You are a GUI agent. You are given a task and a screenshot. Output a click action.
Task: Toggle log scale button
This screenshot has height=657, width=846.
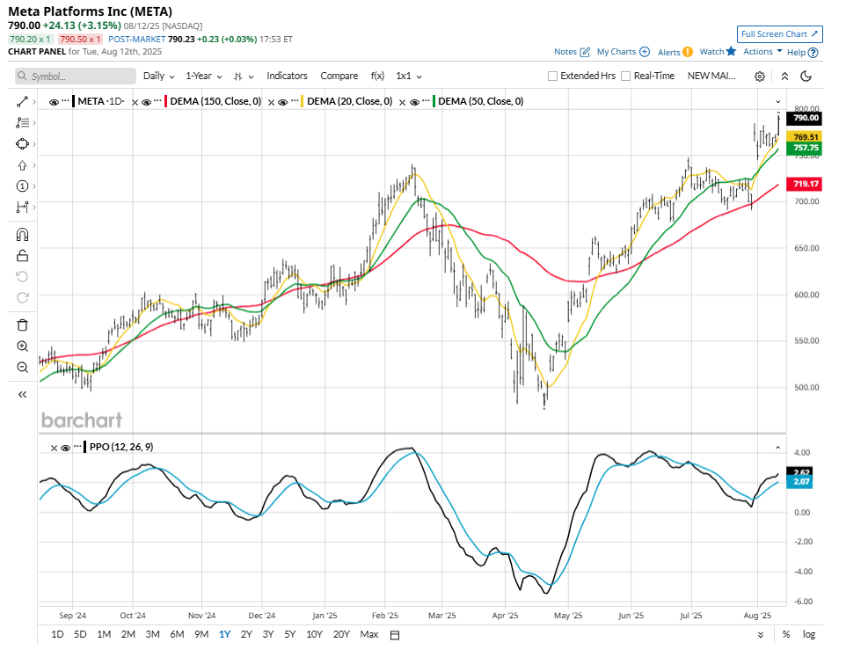[x=809, y=635]
